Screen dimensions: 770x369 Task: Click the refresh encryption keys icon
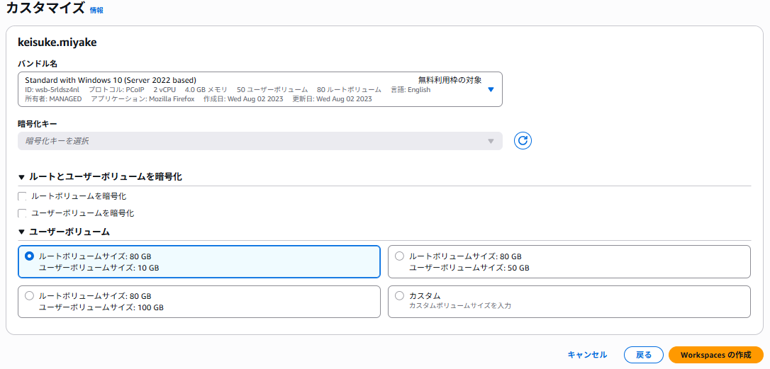[523, 141]
